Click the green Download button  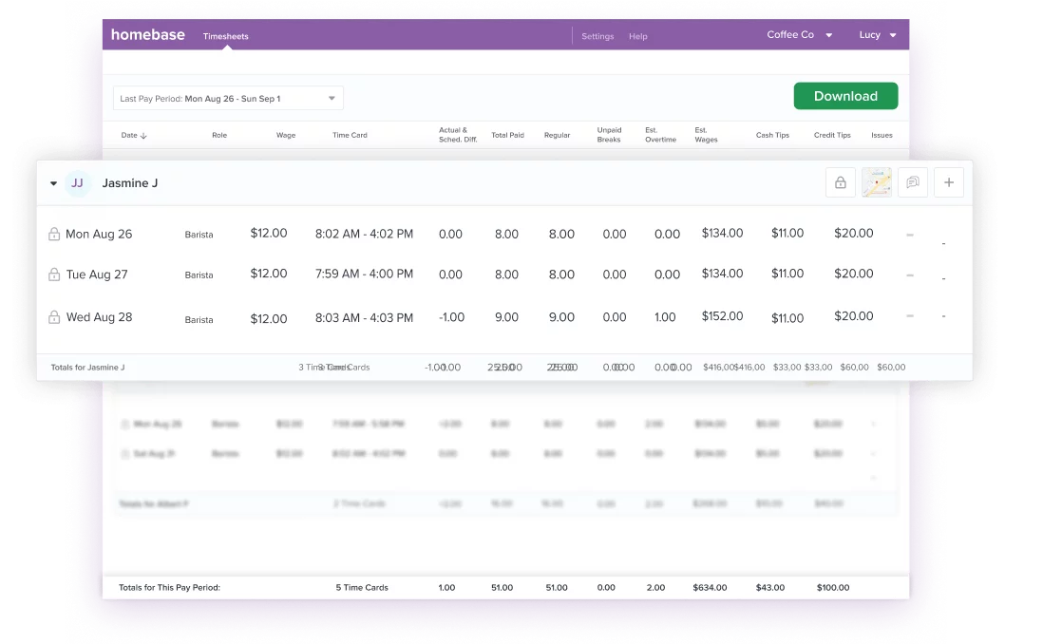[845, 96]
